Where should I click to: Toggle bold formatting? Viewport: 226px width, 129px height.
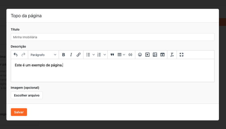coord(64,55)
